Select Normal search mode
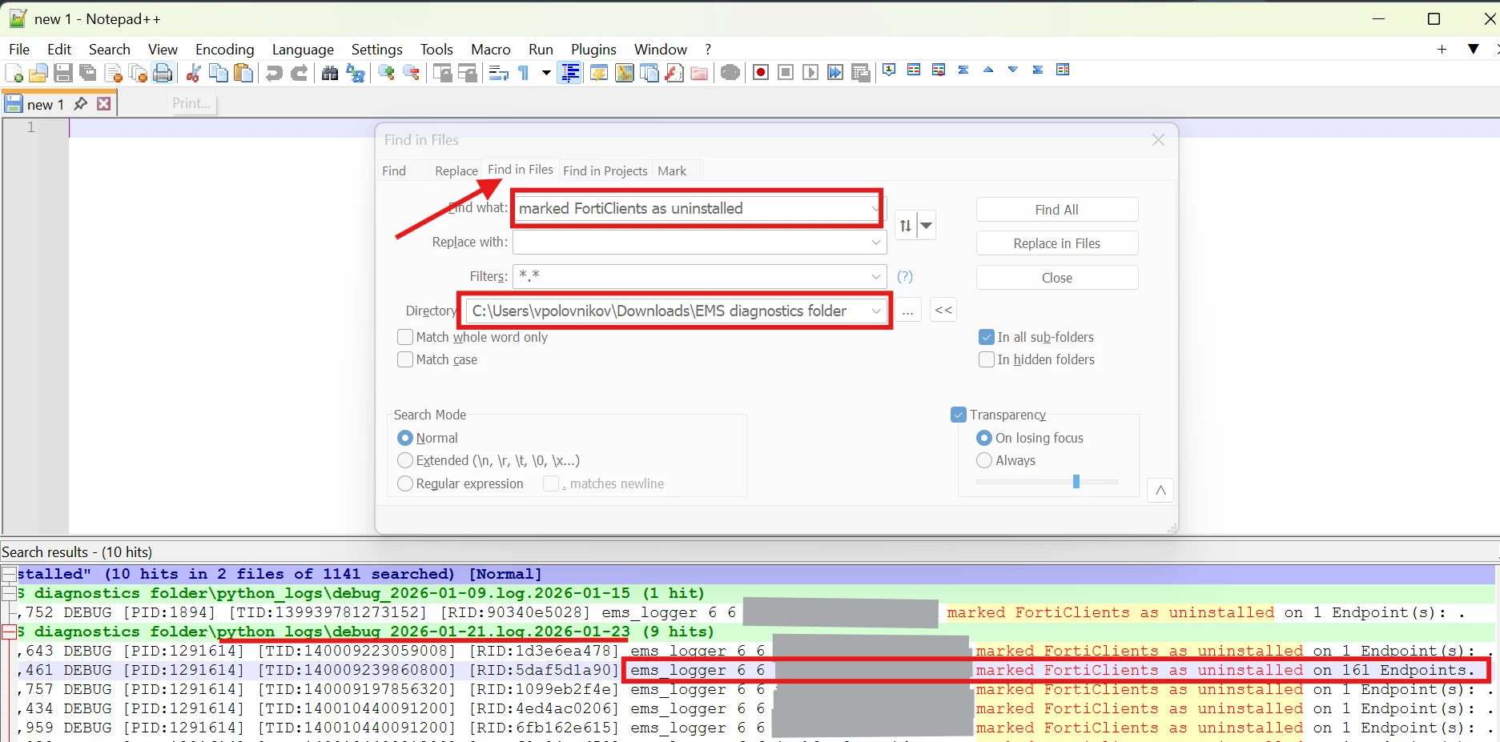 tap(405, 438)
